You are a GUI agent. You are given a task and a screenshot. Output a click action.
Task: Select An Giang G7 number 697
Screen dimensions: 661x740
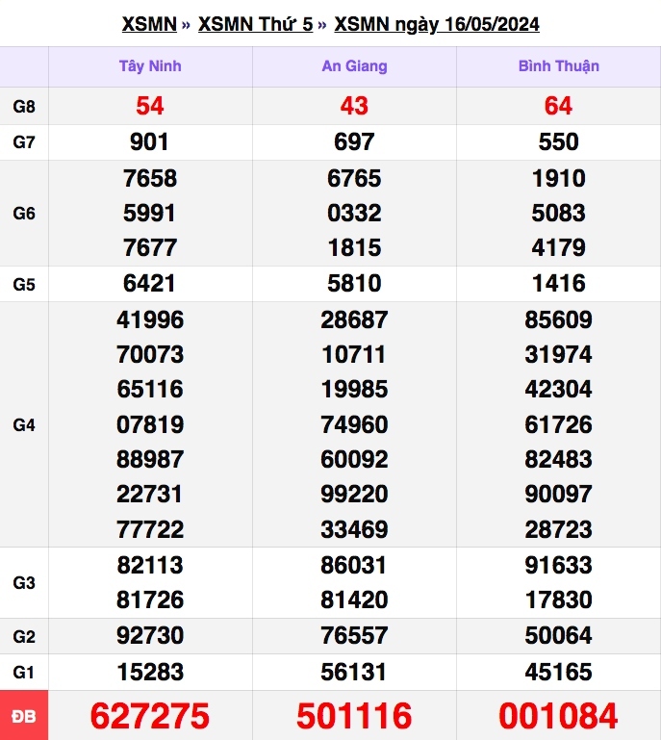click(354, 142)
